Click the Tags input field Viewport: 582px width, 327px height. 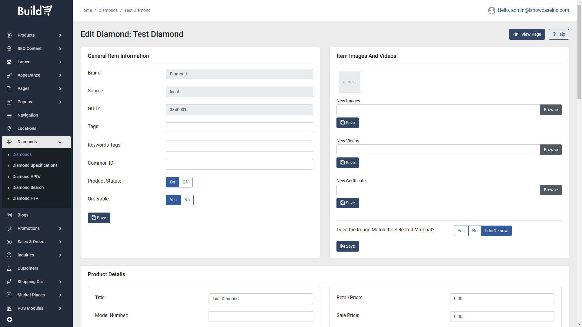pyautogui.click(x=239, y=128)
